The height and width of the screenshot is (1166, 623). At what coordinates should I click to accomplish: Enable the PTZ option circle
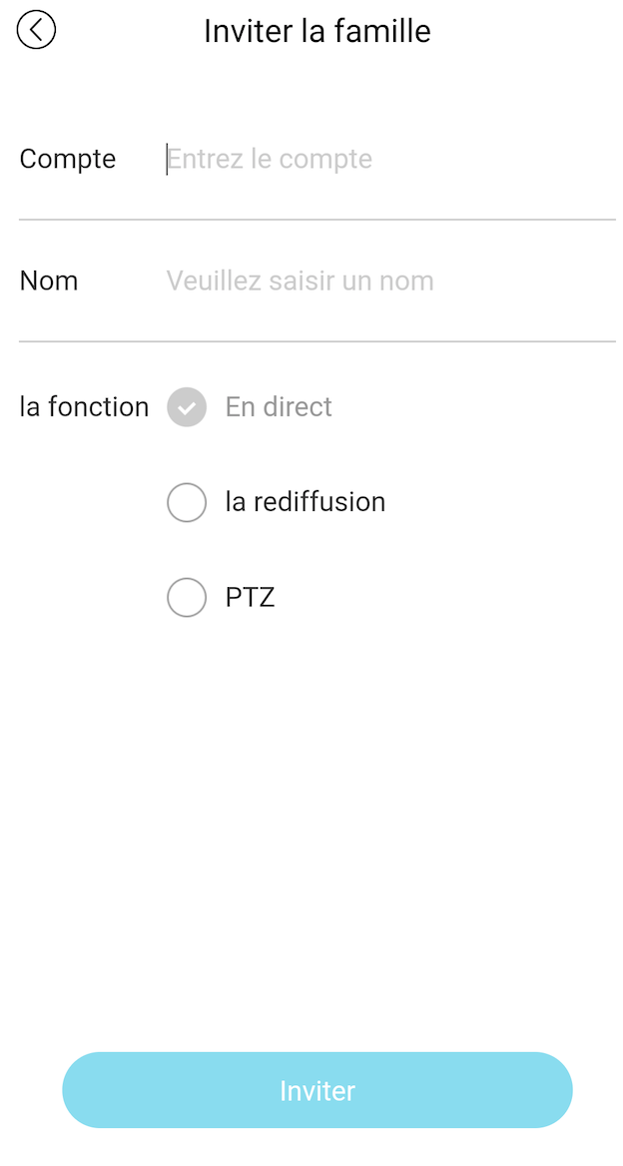tap(187, 598)
